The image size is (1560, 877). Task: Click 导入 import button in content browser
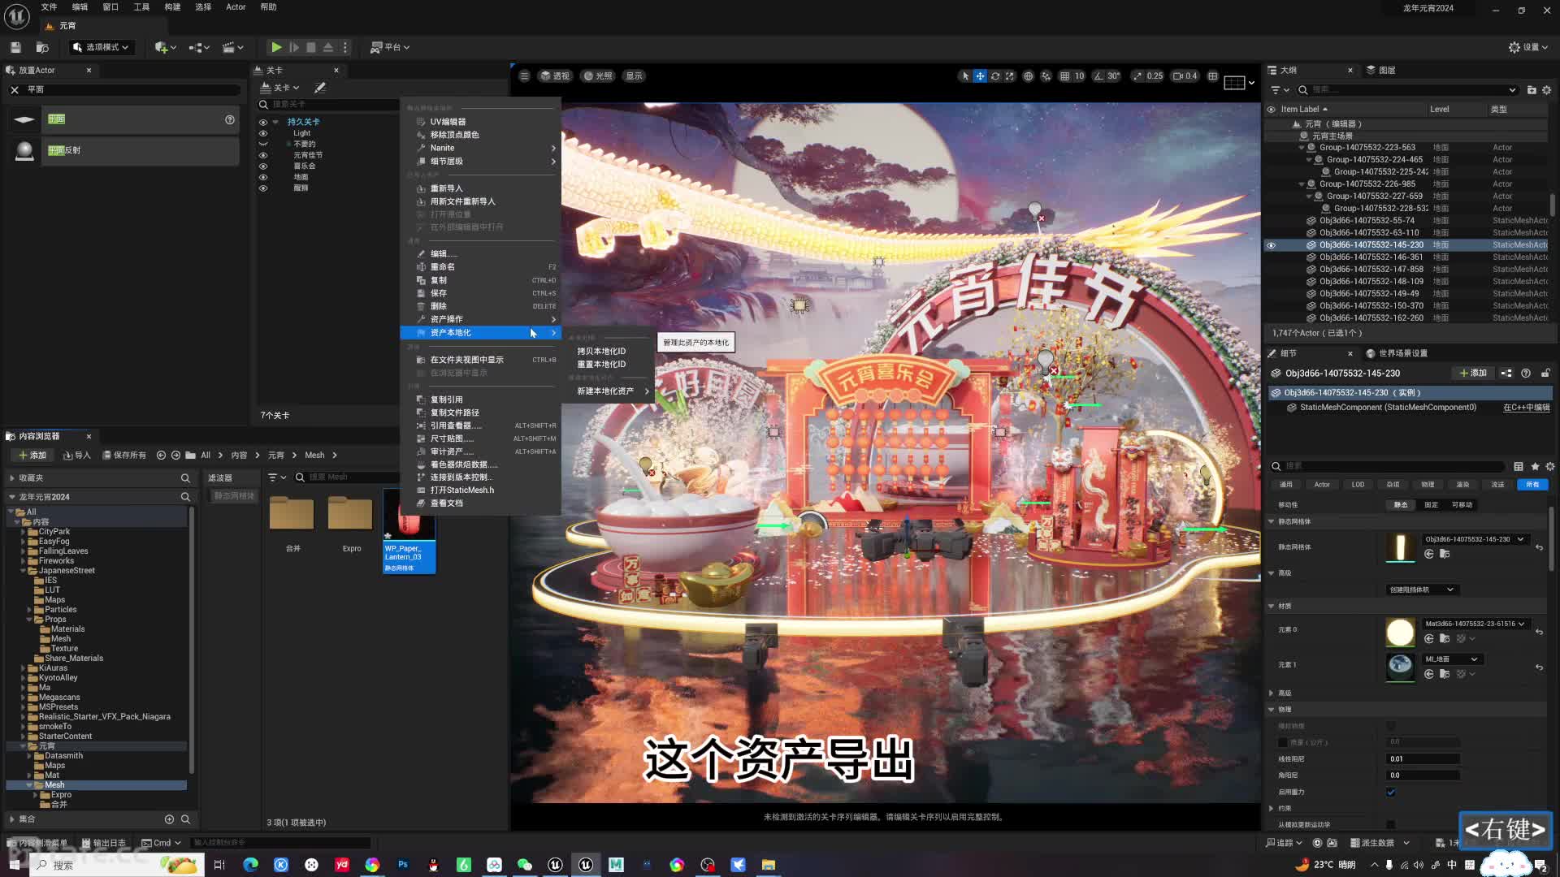[77, 456]
